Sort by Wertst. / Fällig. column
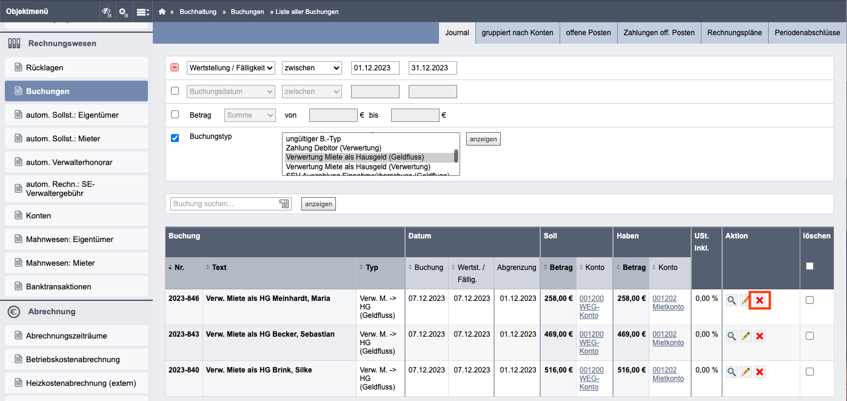Image resolution: width=847 pixels, height=401 pixels. pos(469,273)
